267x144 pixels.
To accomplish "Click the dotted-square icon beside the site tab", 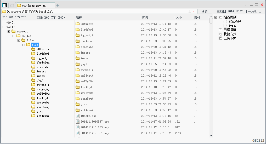I will pyautogui.click(x=12, y=5).
